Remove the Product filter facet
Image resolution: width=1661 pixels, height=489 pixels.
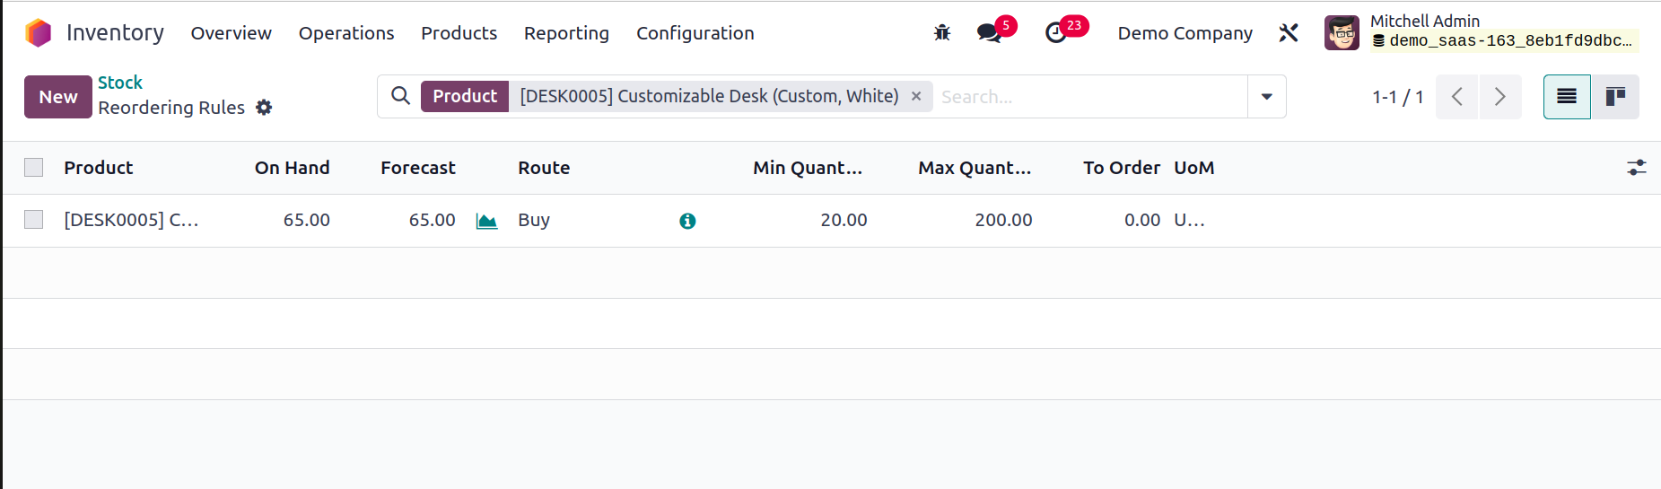916,96
